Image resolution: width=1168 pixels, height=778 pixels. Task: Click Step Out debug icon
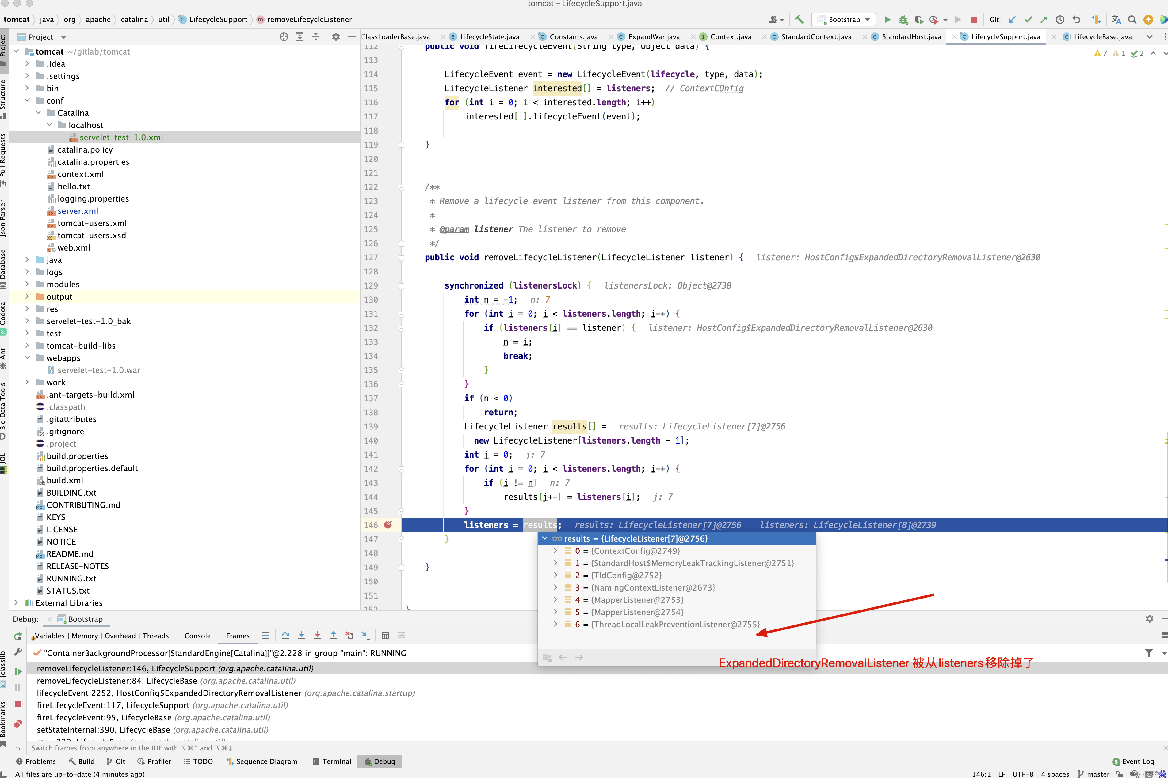pos(333,636)
